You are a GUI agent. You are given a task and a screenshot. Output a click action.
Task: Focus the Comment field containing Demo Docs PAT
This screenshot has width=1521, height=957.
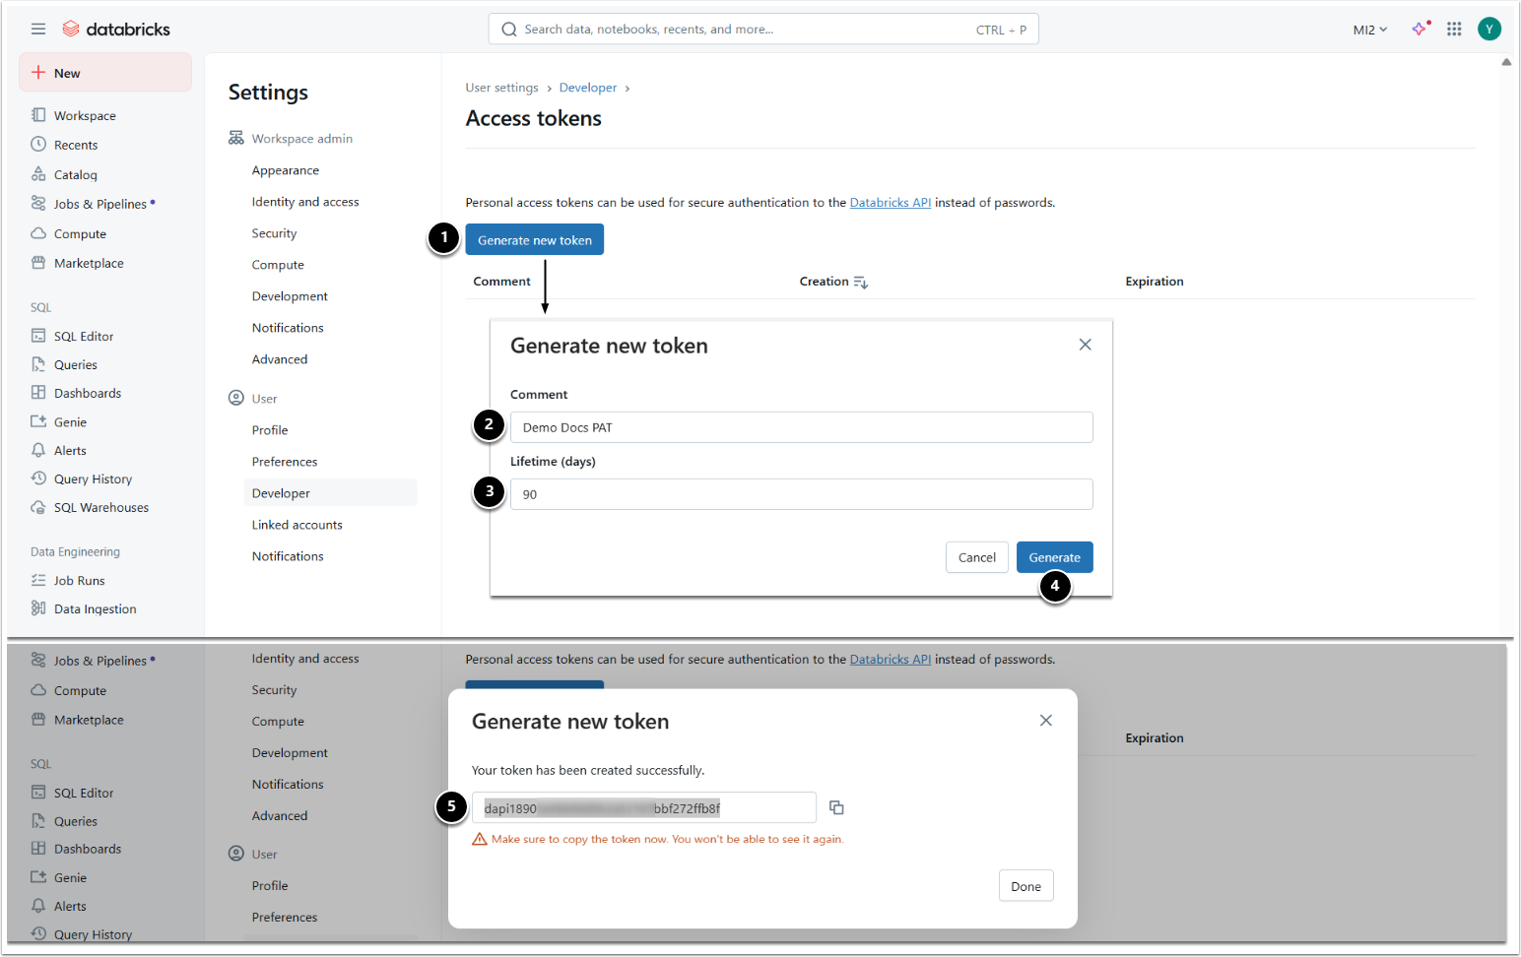click(x=802, y=427)
